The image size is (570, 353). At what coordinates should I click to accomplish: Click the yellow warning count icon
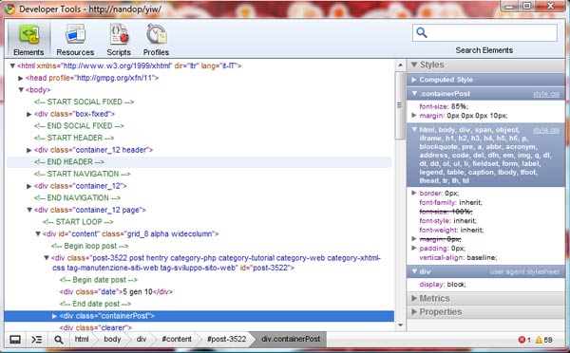coord(539,340)
